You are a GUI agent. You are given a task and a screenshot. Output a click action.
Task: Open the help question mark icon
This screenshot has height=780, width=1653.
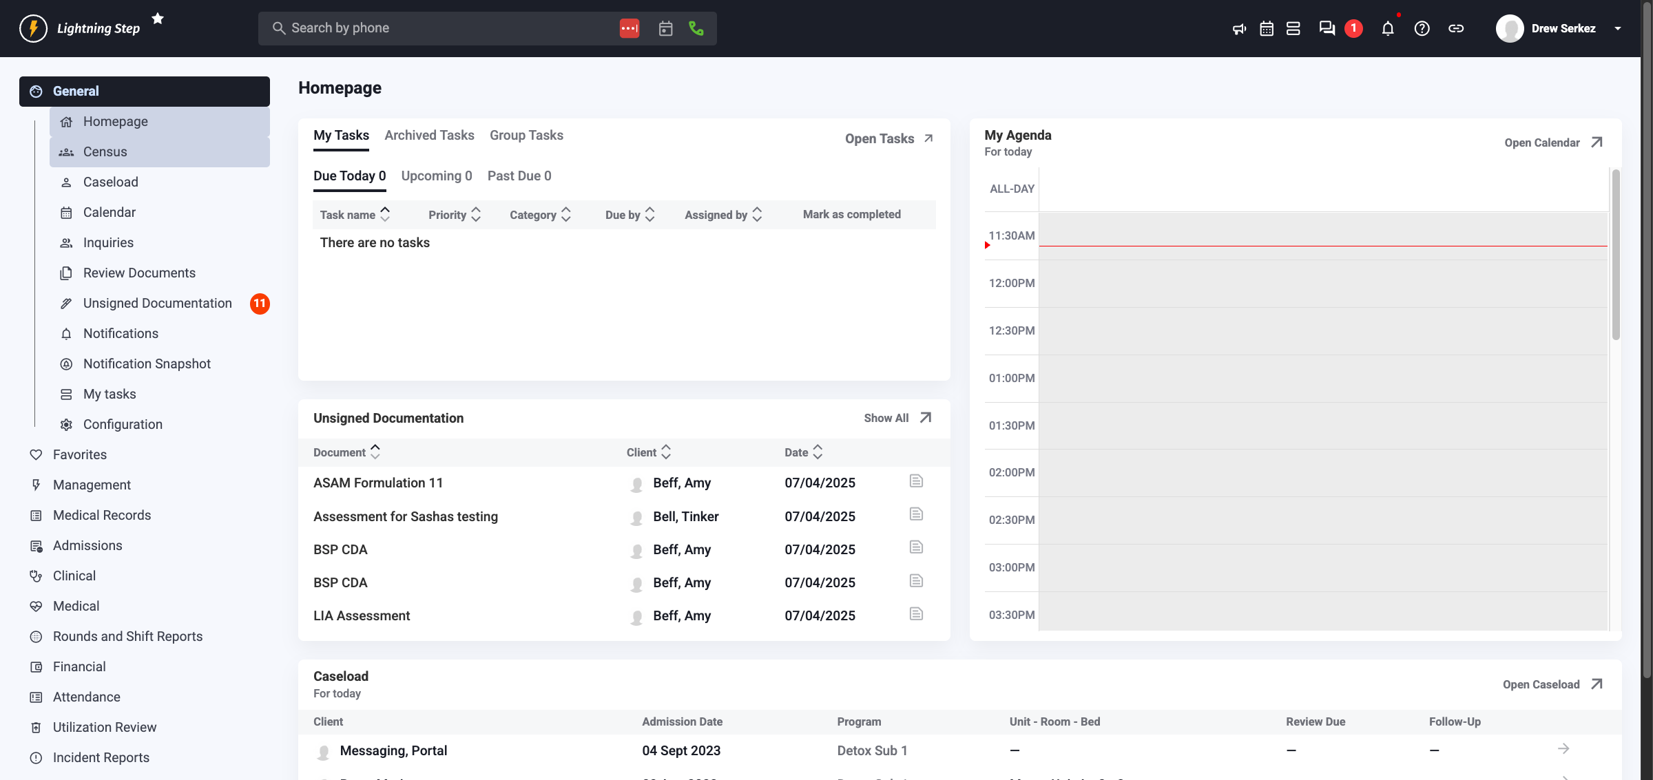click(x=1422, y=28)
